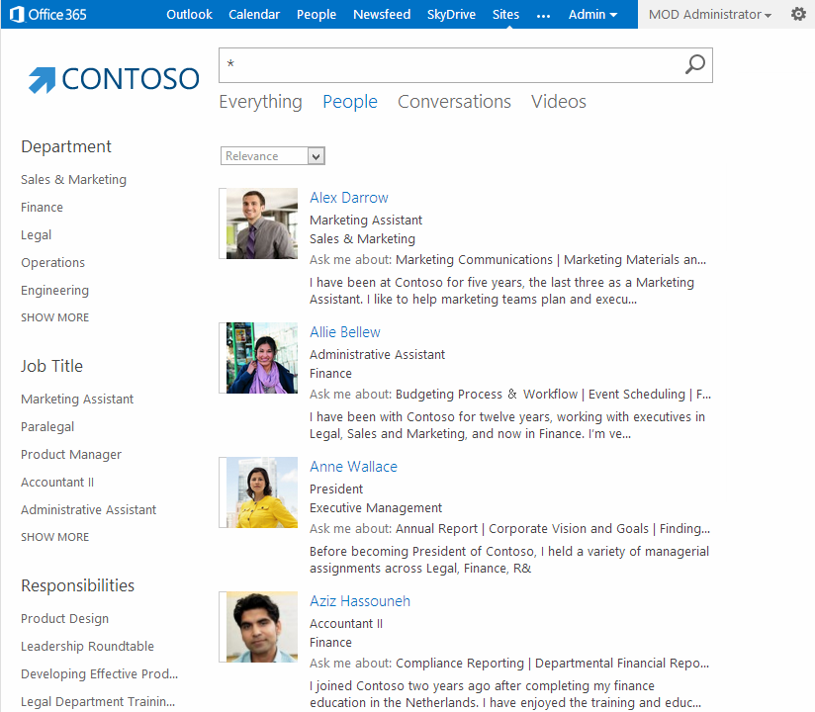This screenshot has width=815, height=712.
Task: Open the Calendar navigation link
Action: (254, 15)
